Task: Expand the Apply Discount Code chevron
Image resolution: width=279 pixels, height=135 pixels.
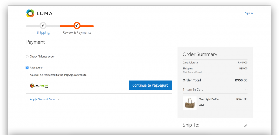Action: pyautogui.click(x=59, y=99)
